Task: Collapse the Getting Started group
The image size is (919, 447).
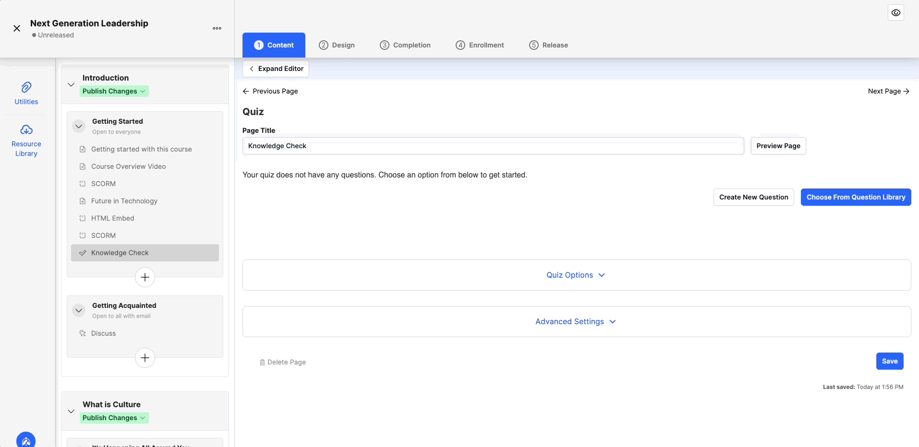Action: click(79, 126)
